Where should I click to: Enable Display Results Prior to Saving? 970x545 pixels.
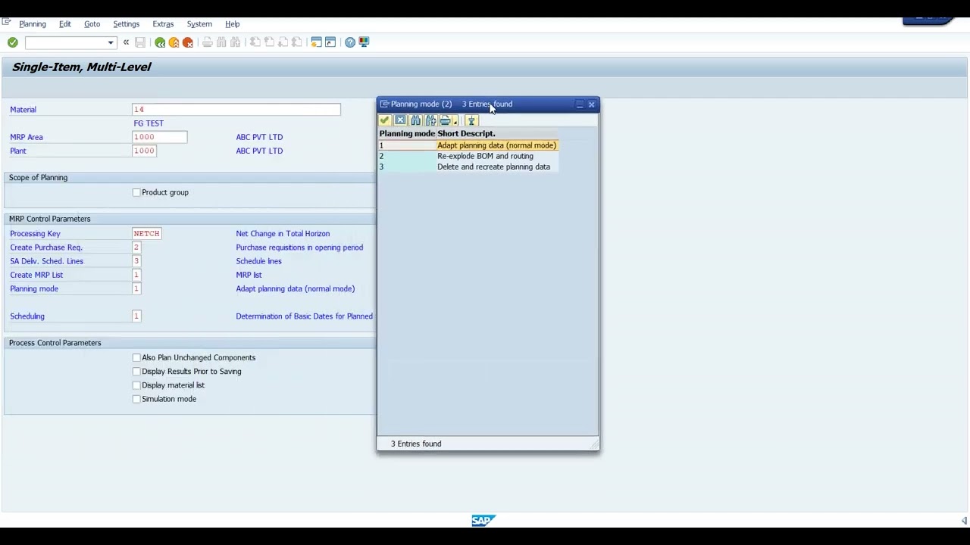[x=136, y=371]
